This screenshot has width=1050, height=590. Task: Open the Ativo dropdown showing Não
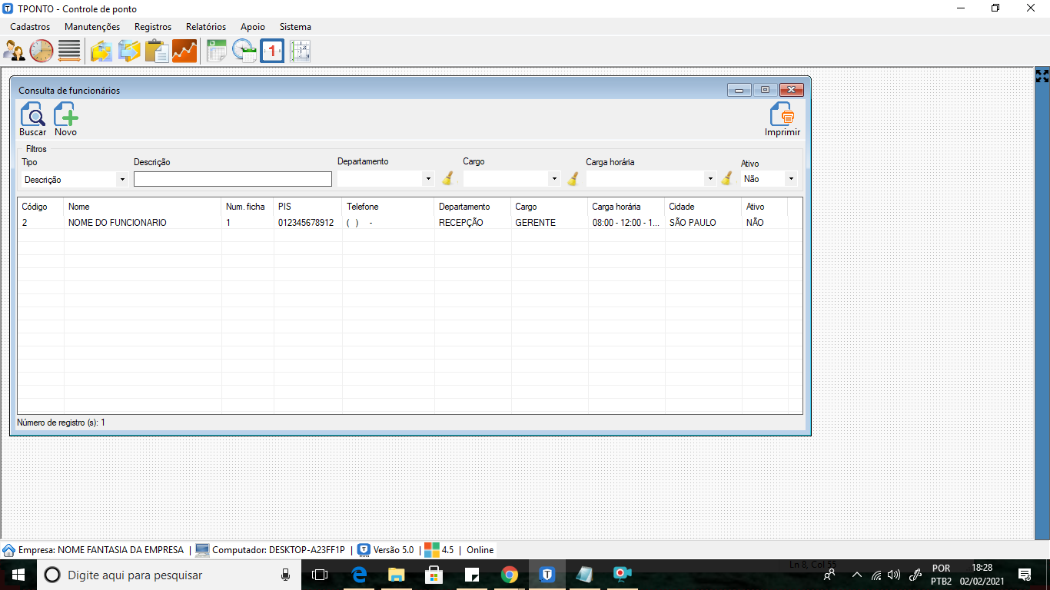(x=769, y=178)
